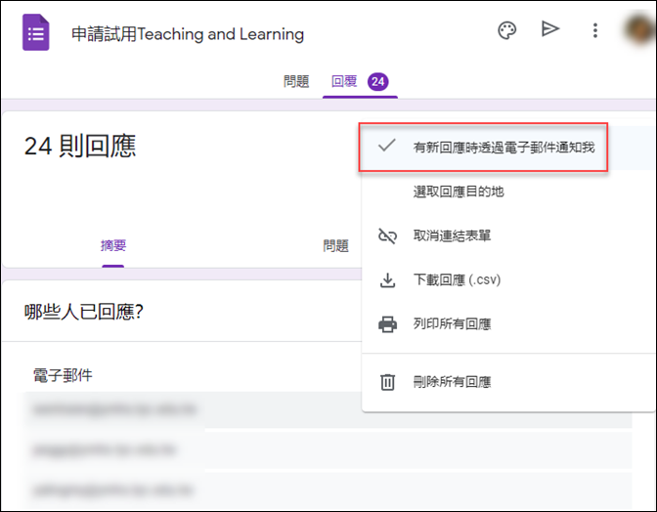The height and width of the screenshot is (512, 657).
Task: Switch to the 問題 tab at top
Action: (296, 81)
